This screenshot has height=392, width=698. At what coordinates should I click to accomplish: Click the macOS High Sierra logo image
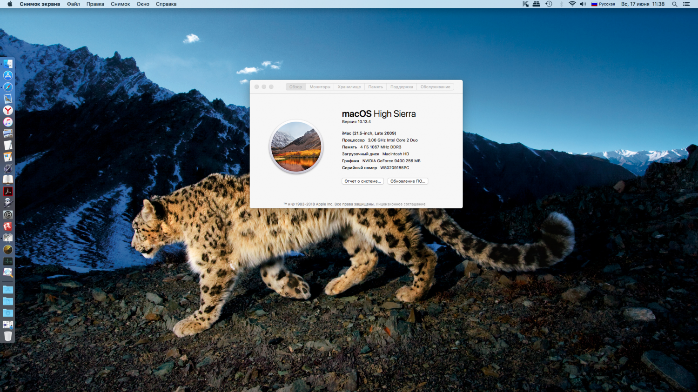click(x=296, y=146)
